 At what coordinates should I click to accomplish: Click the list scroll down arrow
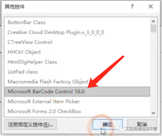pos(153,113)
